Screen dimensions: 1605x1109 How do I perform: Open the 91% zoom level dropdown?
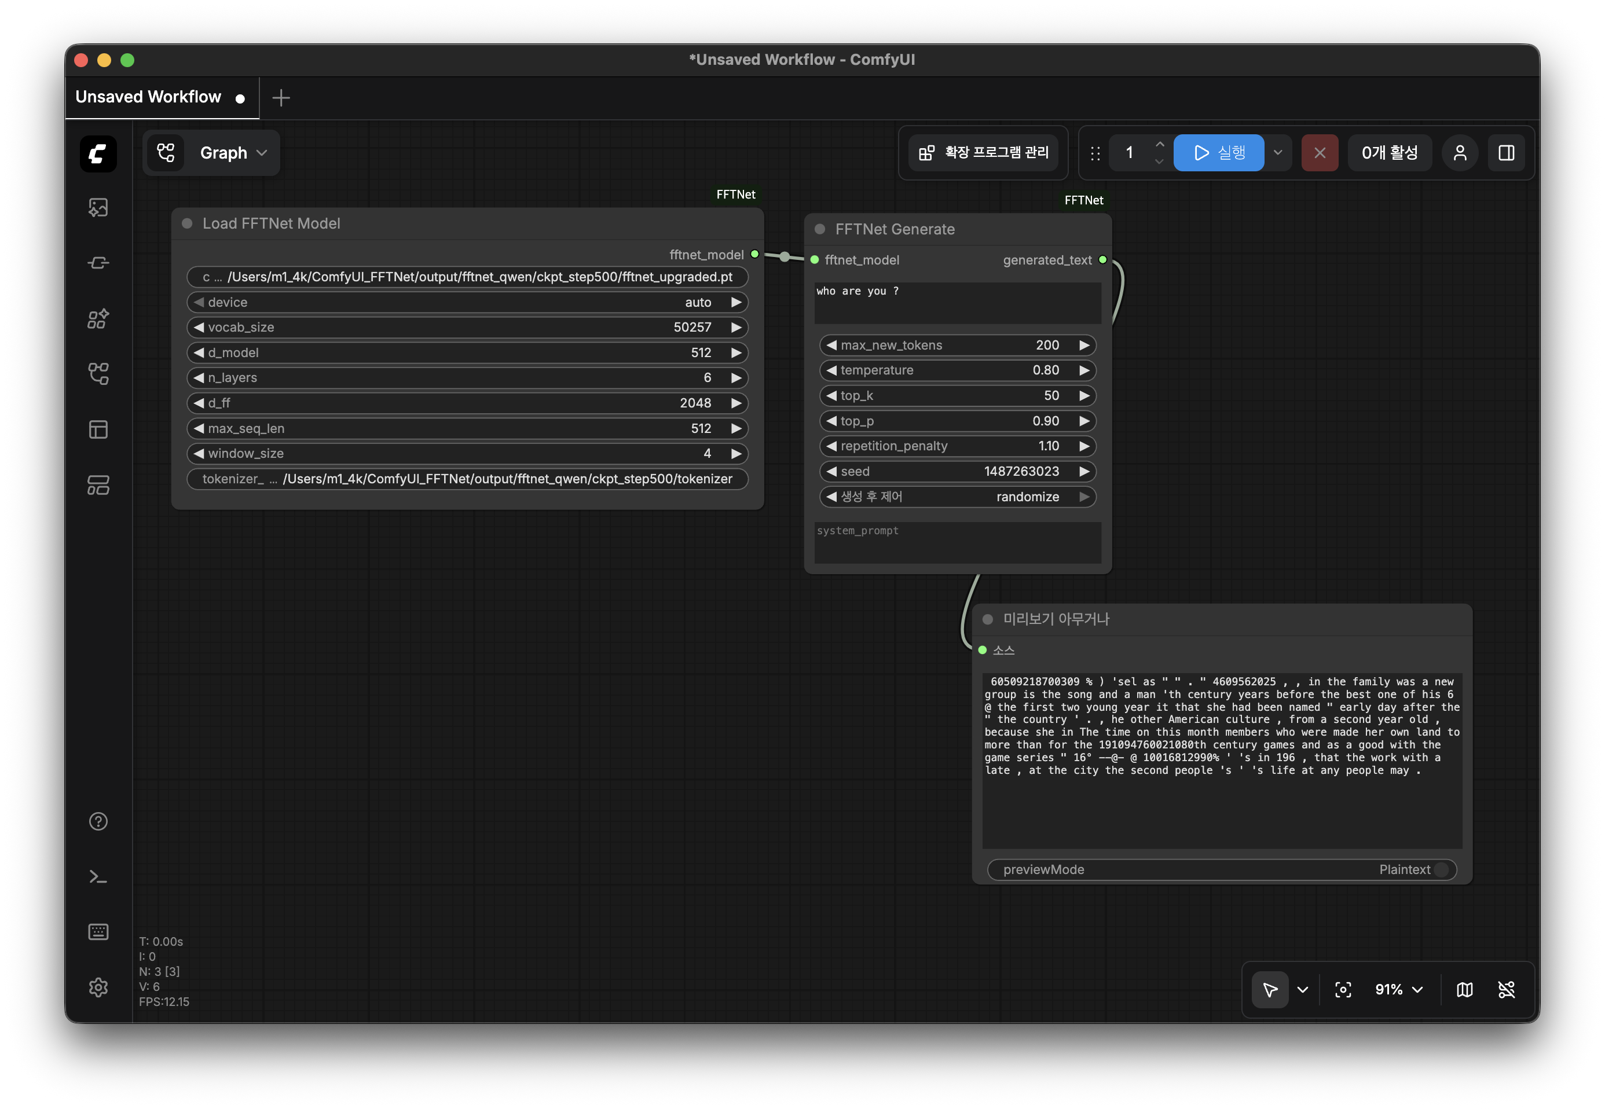1398,990
